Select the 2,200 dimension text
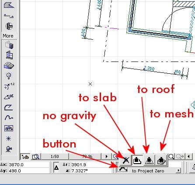This screenshot has width=195, height=185. pyautogui.click(x=149, y=69)
